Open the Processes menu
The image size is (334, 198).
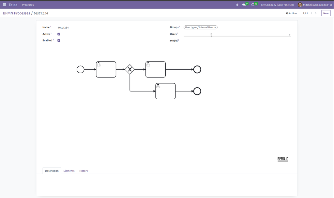tap(28, 5)
